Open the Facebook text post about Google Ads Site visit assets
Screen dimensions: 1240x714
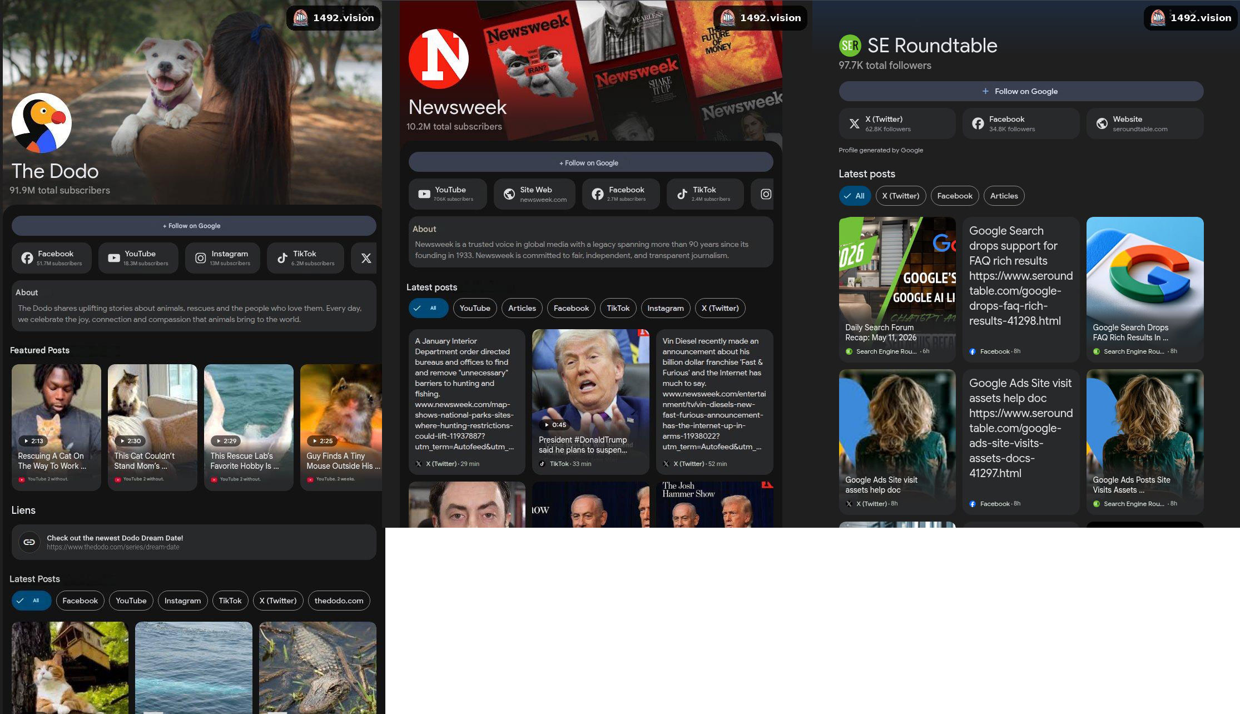(x=1021, y=442)
